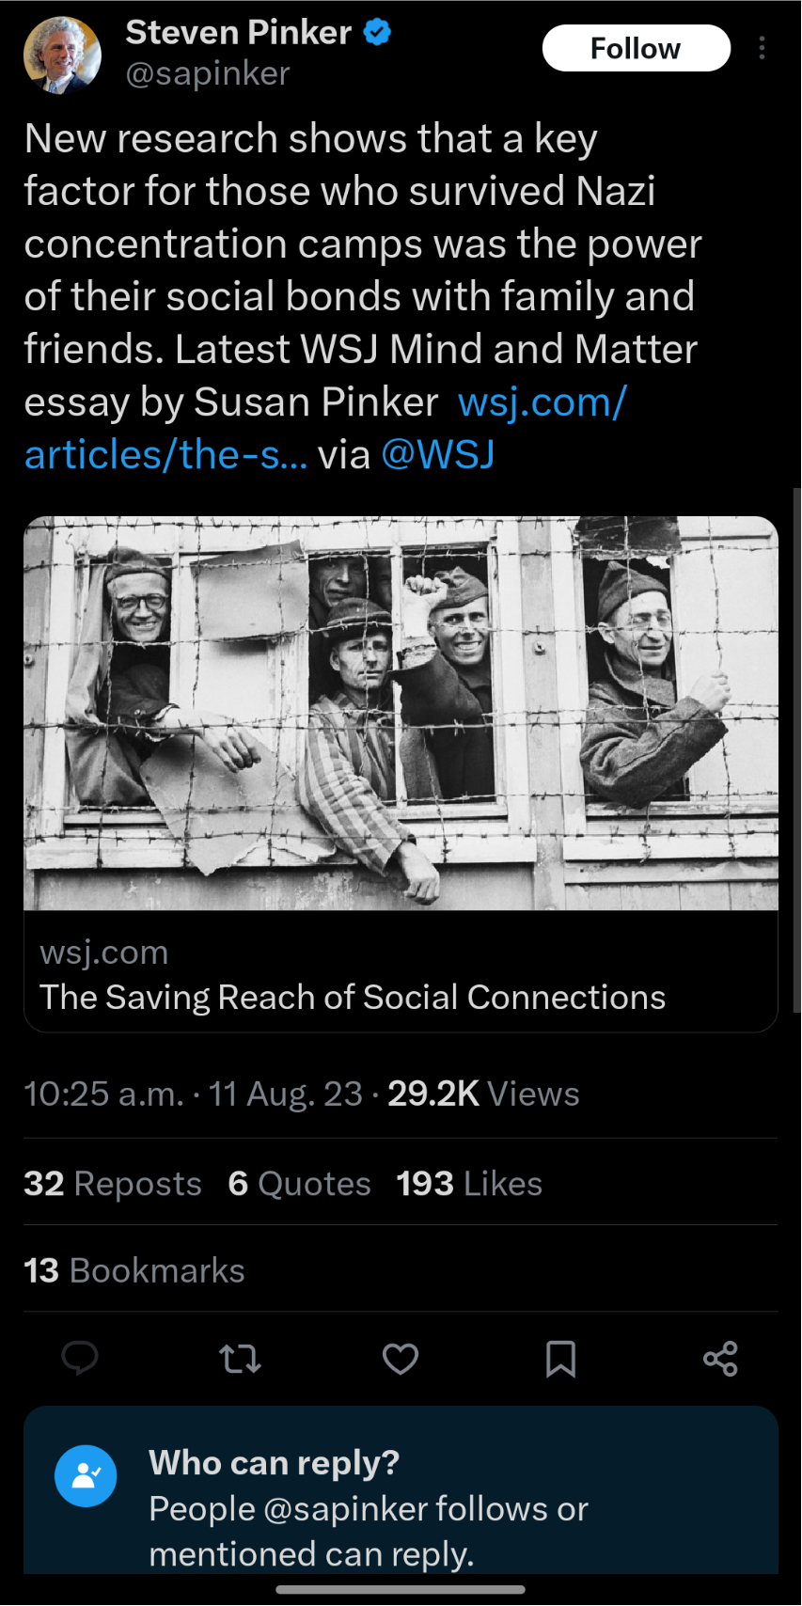Tap the blue verified badge beside Steven Pinker
Viewport: 802px width, 1606px height.
[377, 32]
